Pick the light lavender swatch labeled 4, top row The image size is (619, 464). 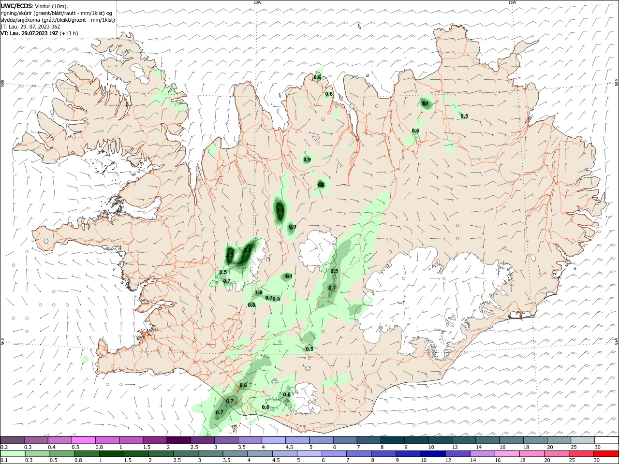tap(274, 440)
